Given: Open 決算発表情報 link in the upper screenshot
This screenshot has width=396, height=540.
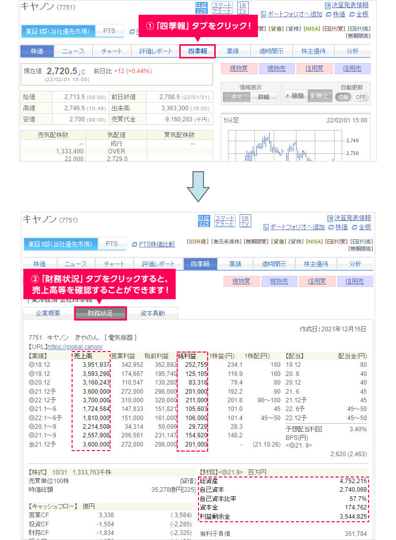Looking at the screenshot, I should click(x=350, y=5).
